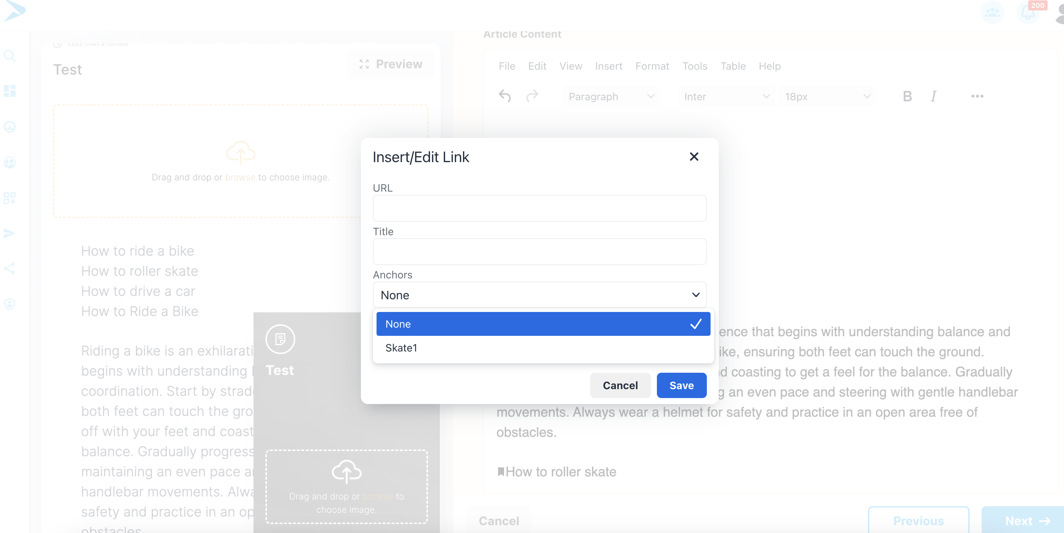Close the Insert/Edit Link dialog

[694, 157]
